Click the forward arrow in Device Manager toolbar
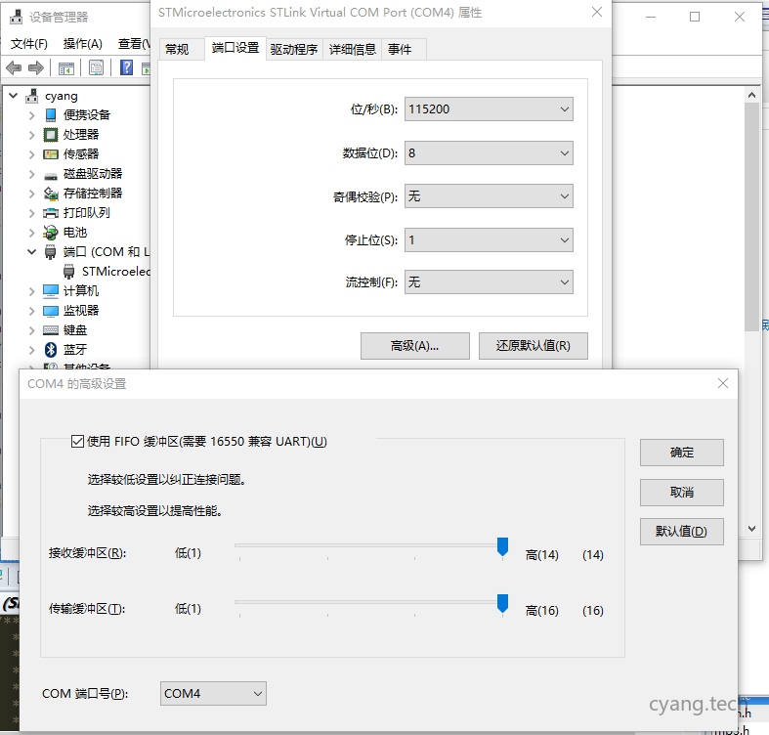Screen dimensions: 769x735 pyautogui.click(x=36, y=67)
